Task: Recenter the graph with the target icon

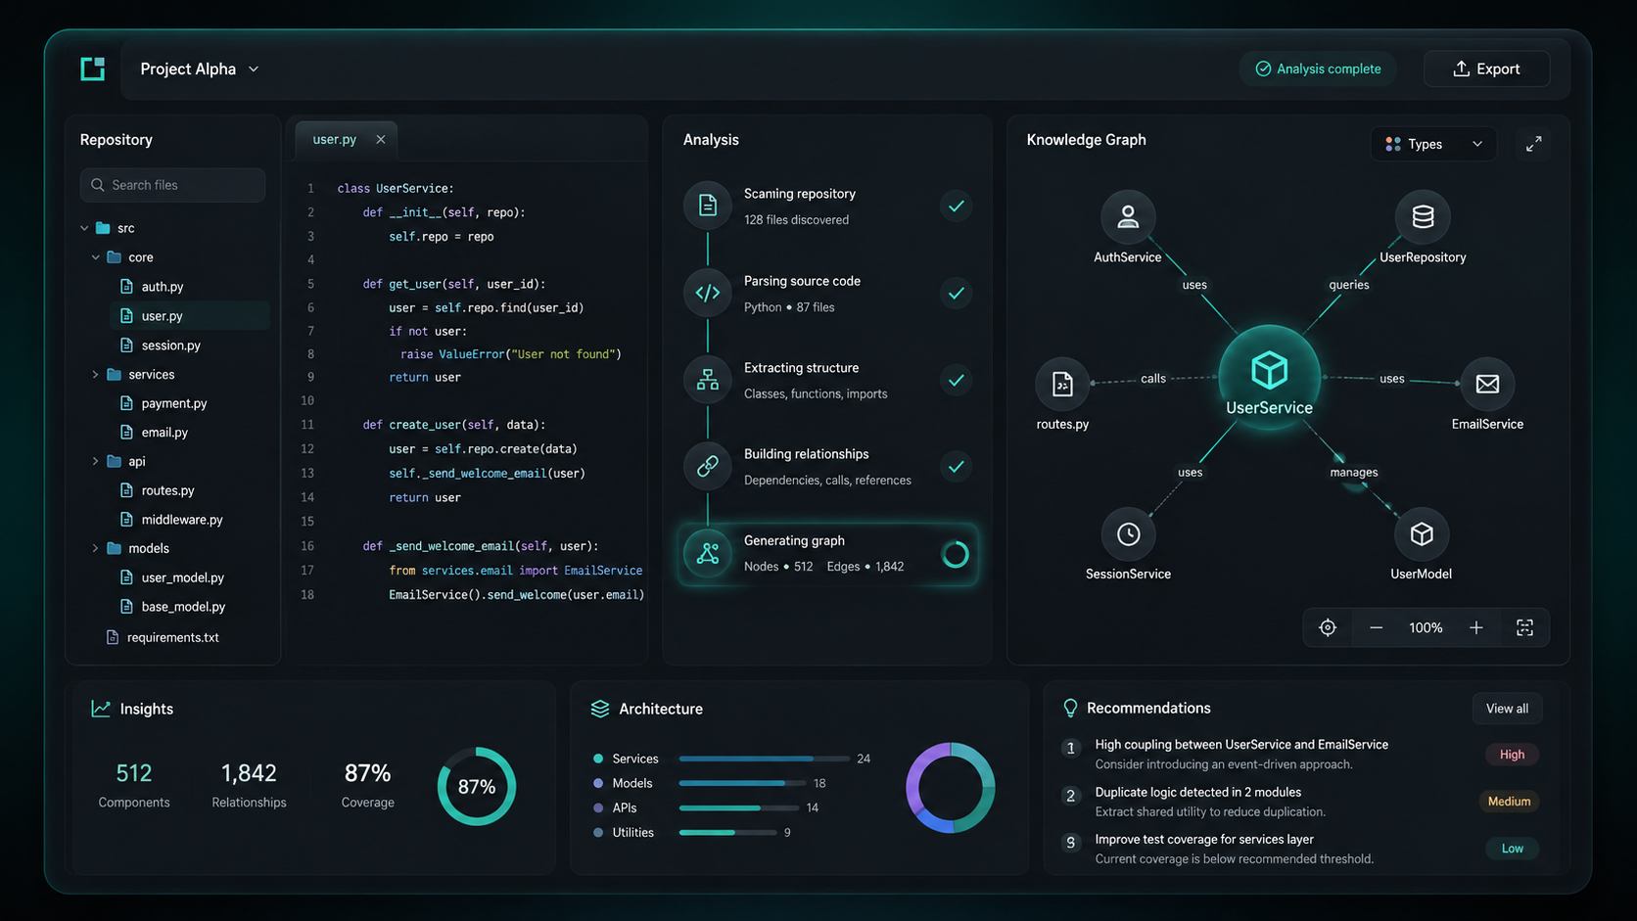Action: point(1328,627)
